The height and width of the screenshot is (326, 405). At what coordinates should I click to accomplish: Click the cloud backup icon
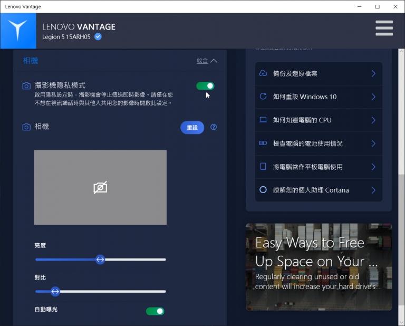[x=263, y=73]
